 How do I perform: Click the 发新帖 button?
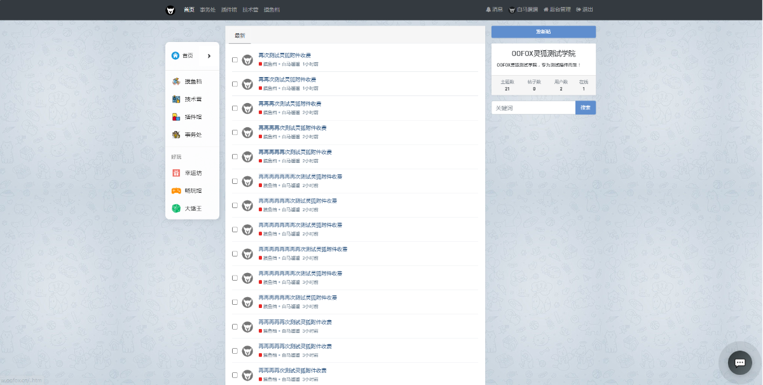pyautogui.click(x=543, y=32)
